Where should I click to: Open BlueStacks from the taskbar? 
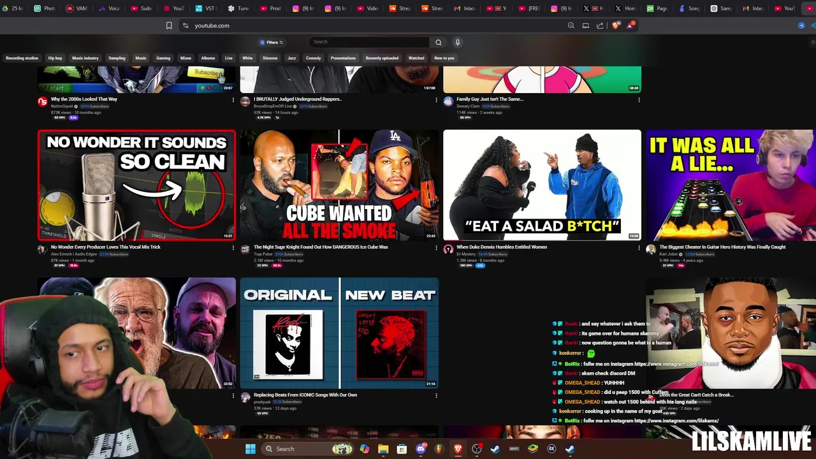pos(533,449)
